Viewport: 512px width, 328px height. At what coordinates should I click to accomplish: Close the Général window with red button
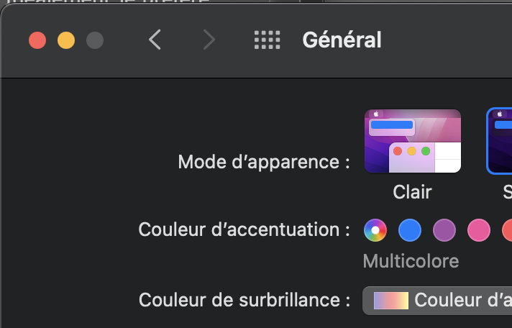(x=37, y=40)
